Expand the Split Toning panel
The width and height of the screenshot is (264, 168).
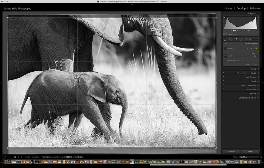(x=258, y=77)
